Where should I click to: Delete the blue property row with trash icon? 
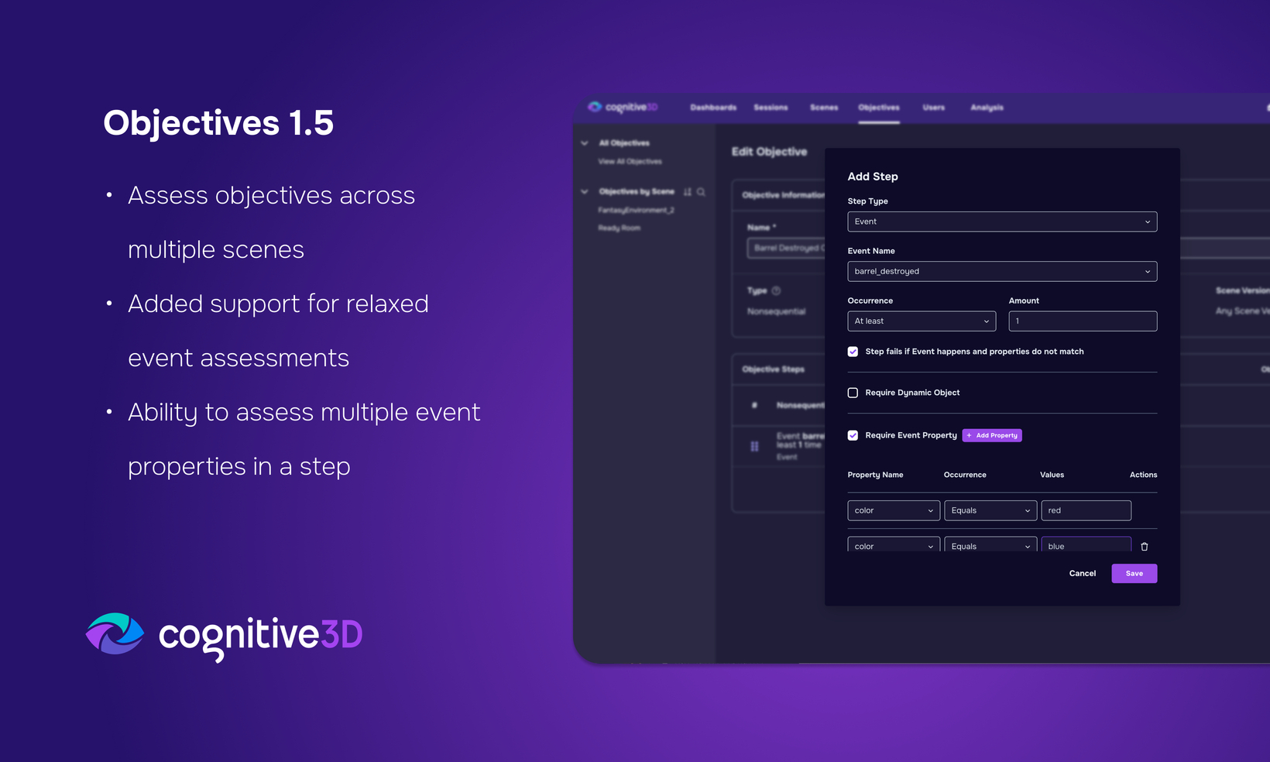tap(1145, 546)
